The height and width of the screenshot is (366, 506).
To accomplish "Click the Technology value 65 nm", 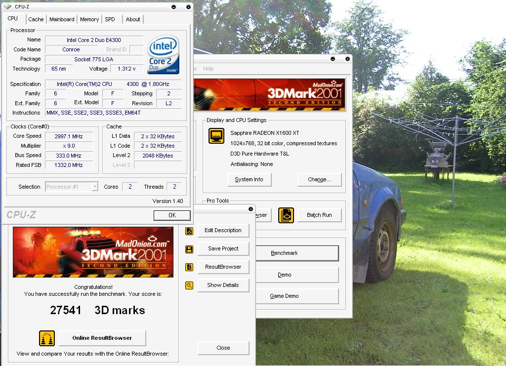I will (x=59, y=69).
